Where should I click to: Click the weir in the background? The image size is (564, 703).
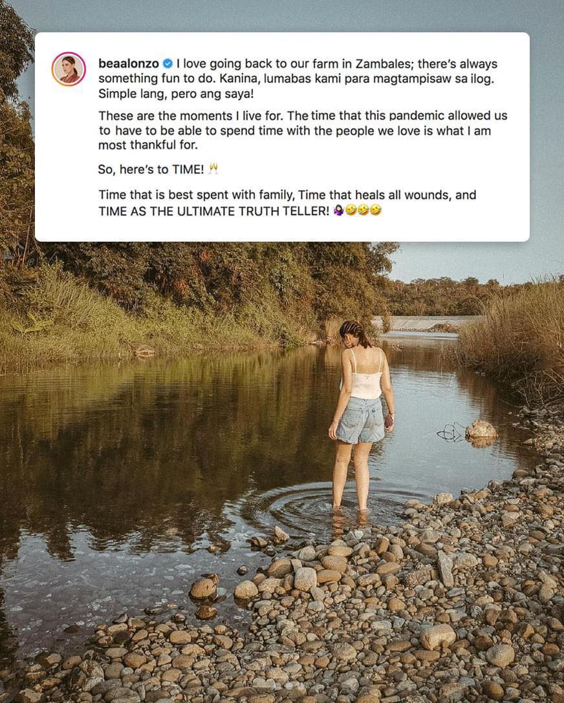pos(427,321)
